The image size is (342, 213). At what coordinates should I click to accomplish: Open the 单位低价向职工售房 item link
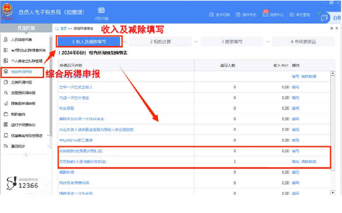(x=76, y=140)
